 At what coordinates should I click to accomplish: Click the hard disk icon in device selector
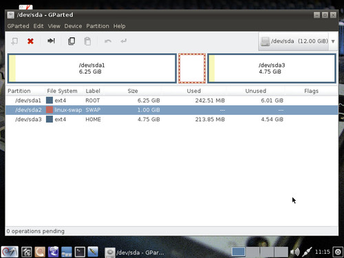click(x=265, y=41)
